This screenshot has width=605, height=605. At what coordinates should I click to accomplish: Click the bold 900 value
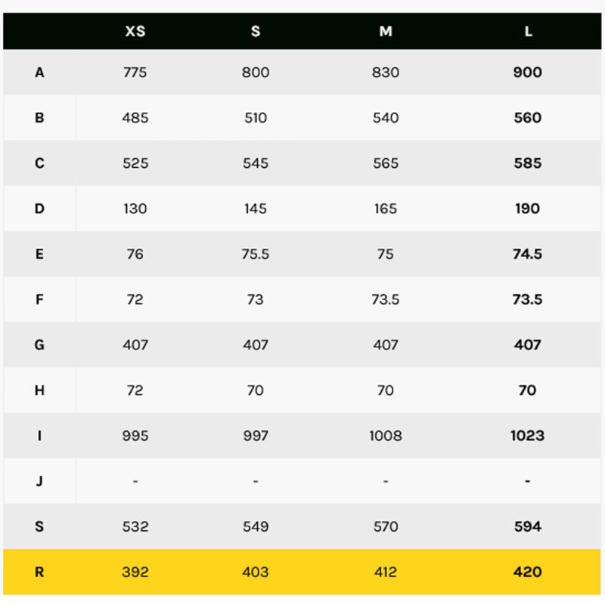click(x=528, y=73)
